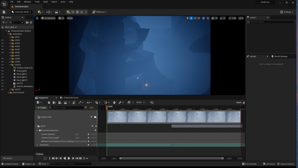The height and width of the screenshot is (168, 298).
Task: Open the Outliner settings gear
Action: (x=31, y=22)
